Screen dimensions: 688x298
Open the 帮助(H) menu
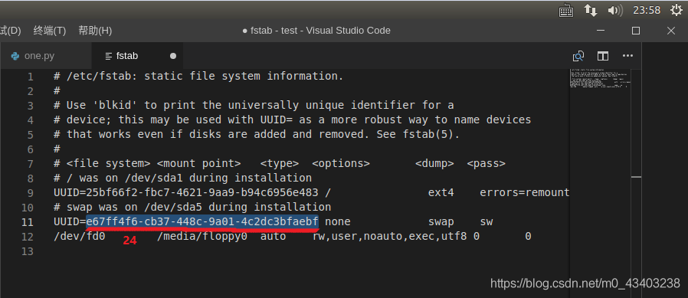click(x=95, y=31)
